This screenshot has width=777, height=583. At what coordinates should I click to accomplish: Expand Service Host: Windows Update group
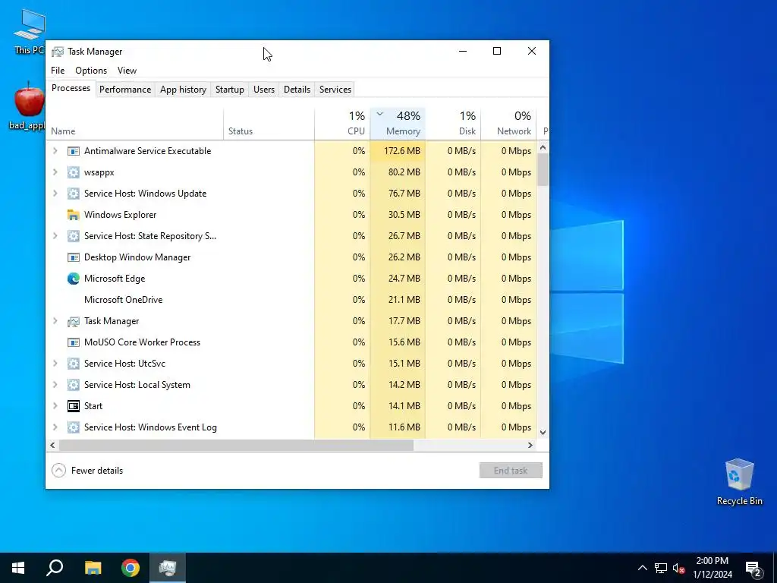point(55,194)
